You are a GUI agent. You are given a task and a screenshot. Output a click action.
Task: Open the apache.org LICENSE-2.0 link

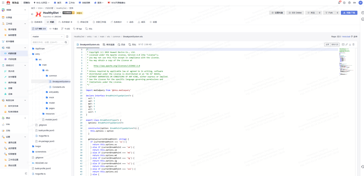pyautogui.click(x=117, y=66)
